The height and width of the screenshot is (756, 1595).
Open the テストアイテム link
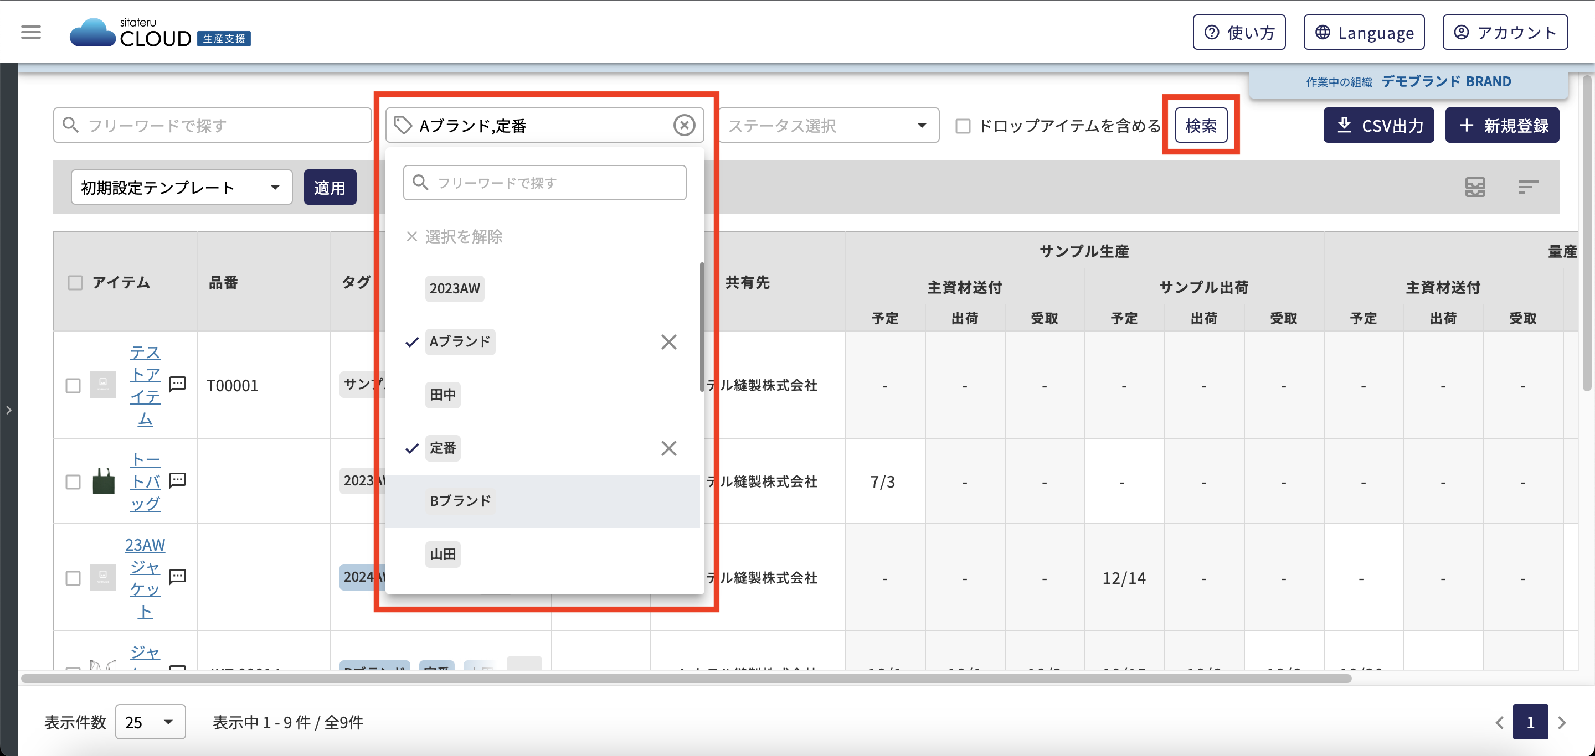[x=145, y=385]
